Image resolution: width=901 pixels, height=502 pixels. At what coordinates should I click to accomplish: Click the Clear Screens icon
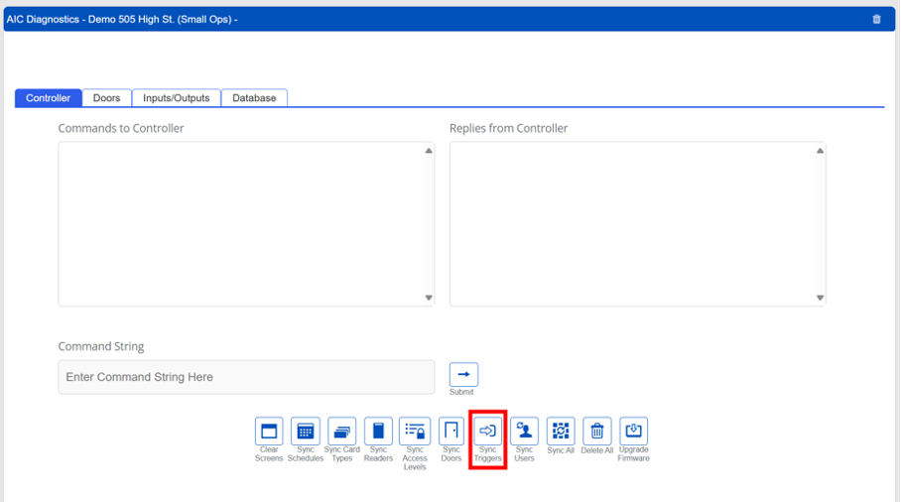pyautogui.click(x=269, y=431)
